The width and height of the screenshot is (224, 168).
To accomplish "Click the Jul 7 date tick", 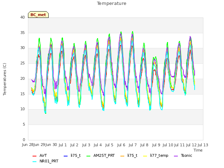I will (x=133, y=145).
